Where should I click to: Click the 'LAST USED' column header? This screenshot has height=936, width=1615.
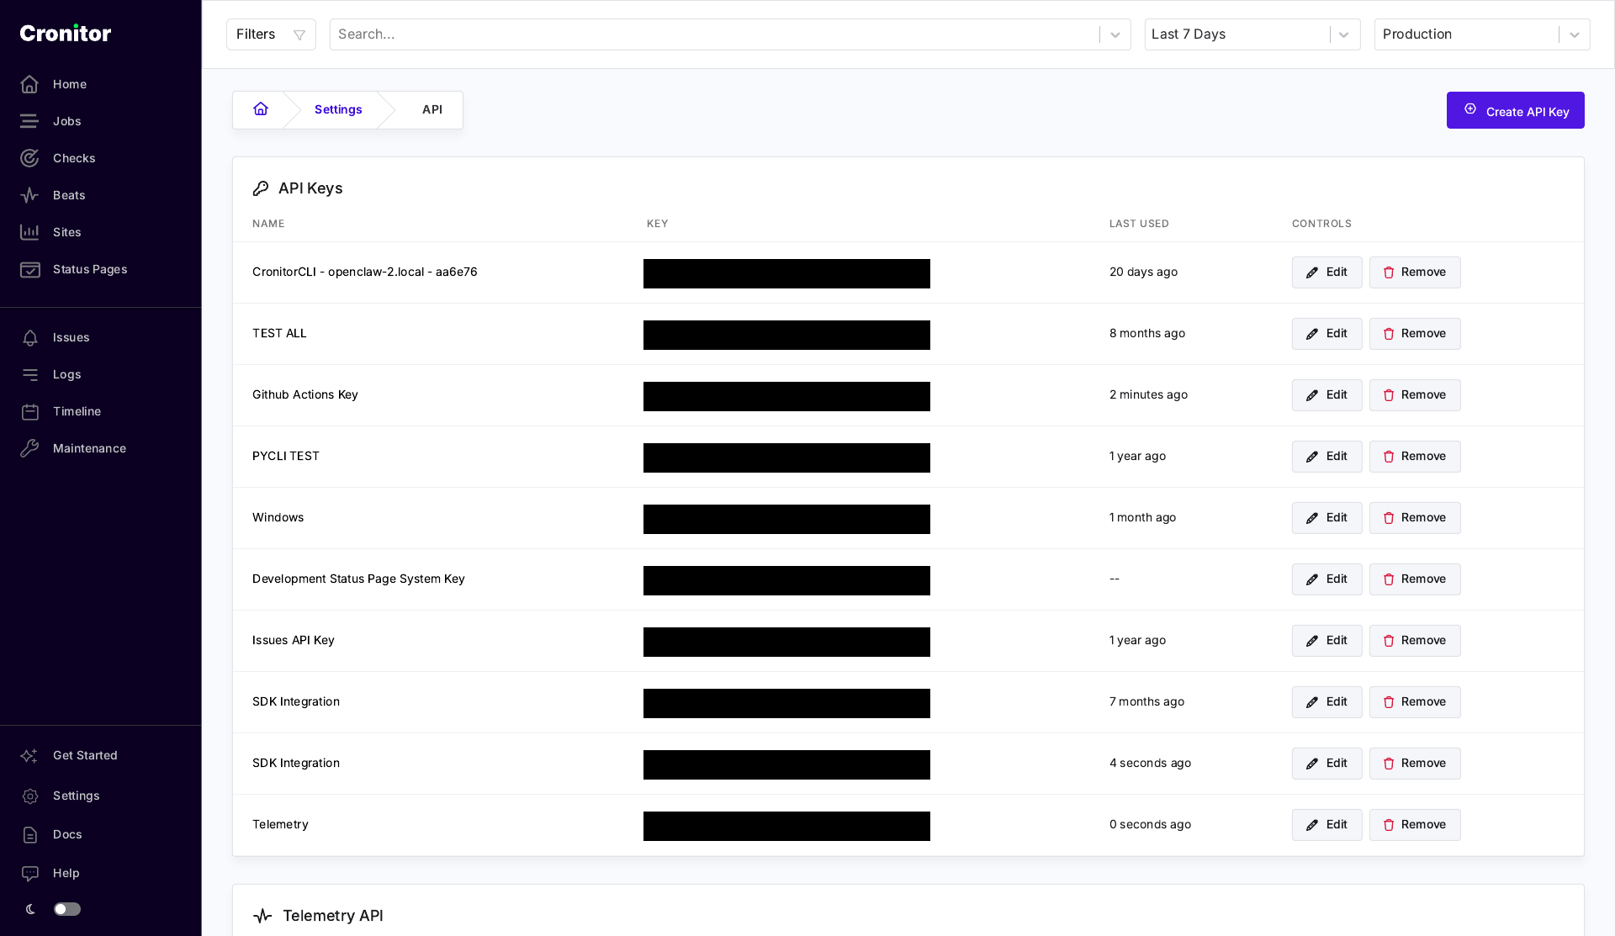coord(1139,224)
